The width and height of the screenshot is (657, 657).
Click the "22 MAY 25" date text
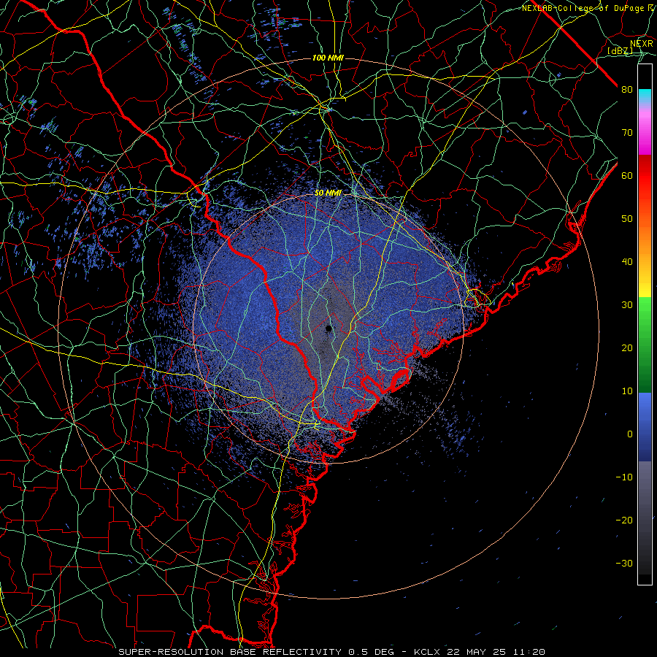[x=475, y=652]
